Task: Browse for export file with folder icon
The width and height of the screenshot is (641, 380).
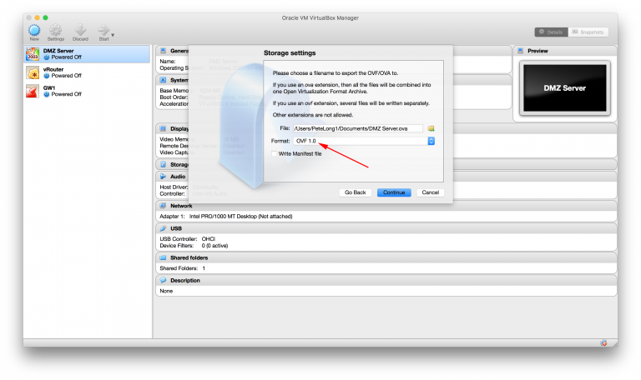Action: coord(431,128)
